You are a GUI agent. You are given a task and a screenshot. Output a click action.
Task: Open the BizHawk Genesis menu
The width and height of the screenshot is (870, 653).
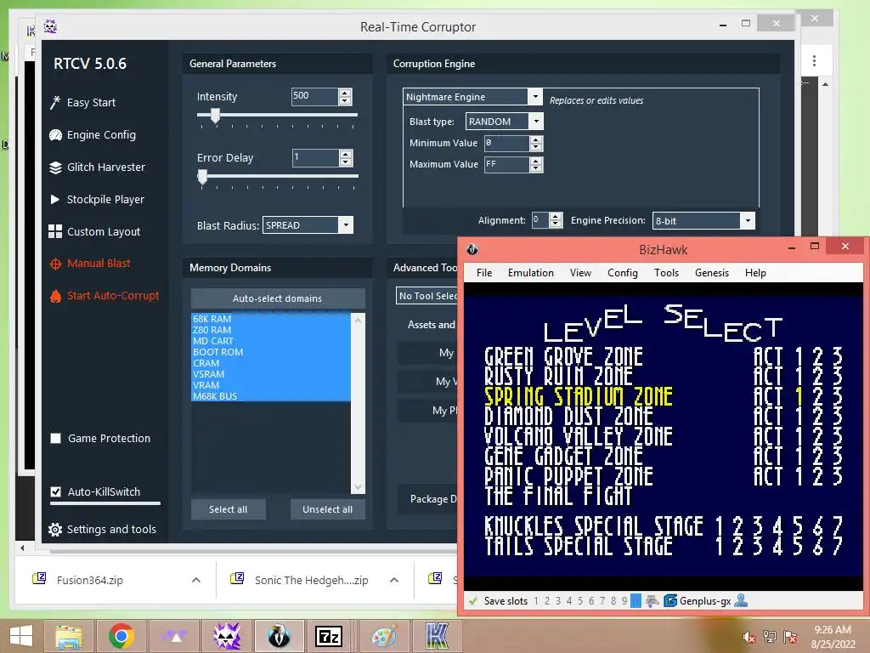point(712,273)
